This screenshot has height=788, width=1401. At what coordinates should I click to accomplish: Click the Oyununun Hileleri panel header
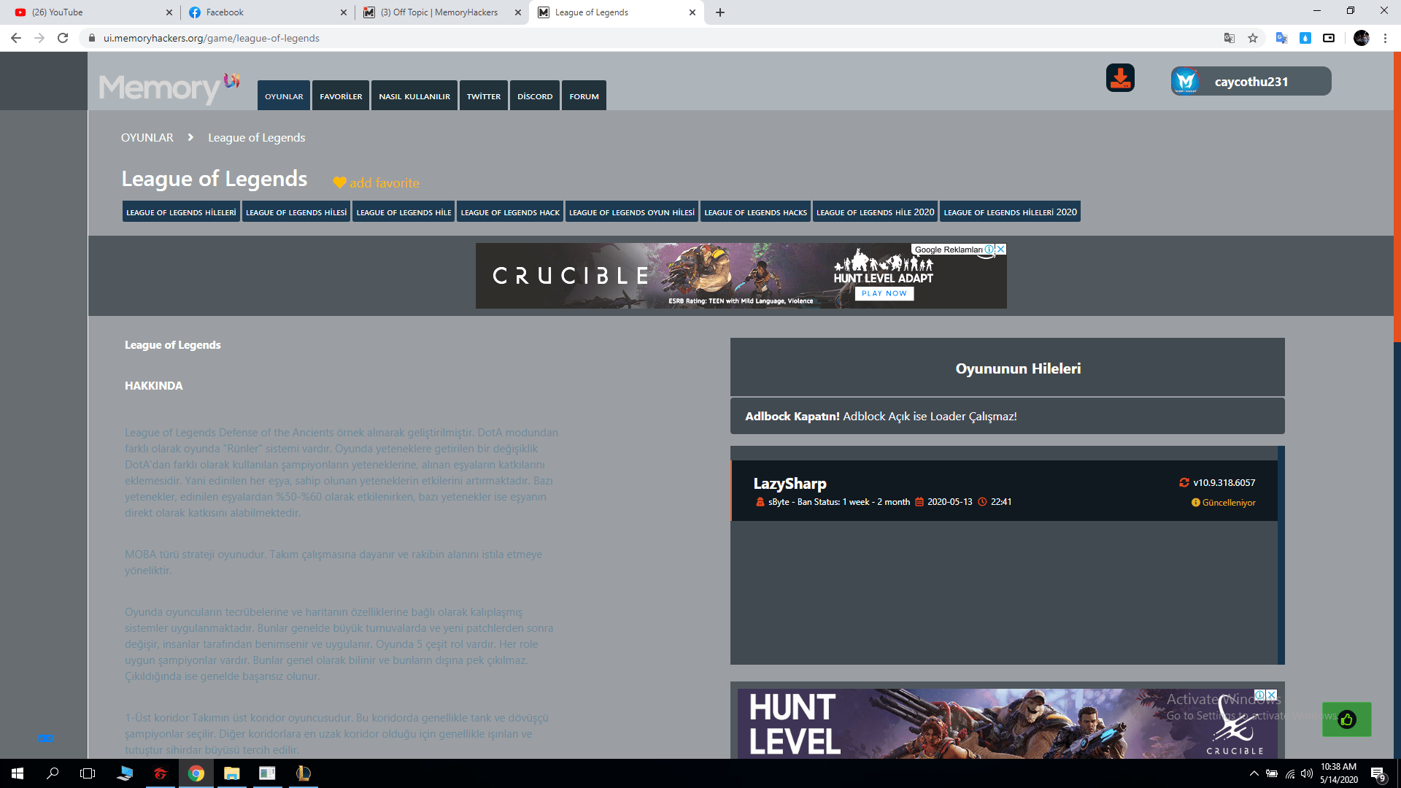[1007, 367]
